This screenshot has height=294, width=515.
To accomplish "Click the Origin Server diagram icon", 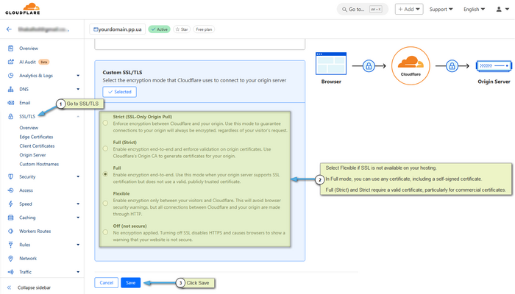I will click(494, 66).
